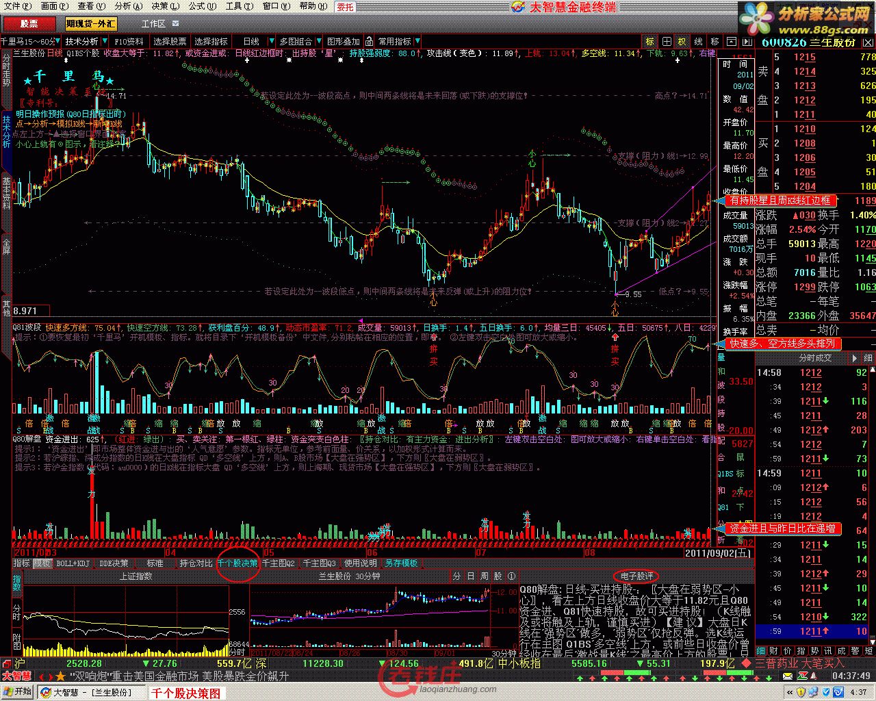Screen dimensions: 876x701
Task: Switch to the 期现货-外汇 tab
Action: (x=91, y=24)
